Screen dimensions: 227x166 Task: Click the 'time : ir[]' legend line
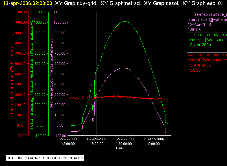(x=207, y=60)
